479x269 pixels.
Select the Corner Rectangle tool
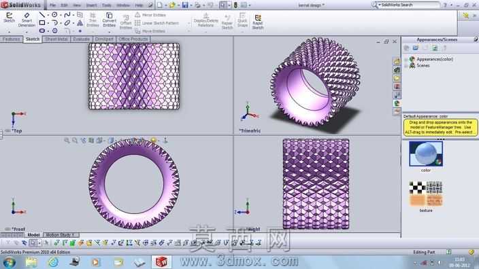42,23
